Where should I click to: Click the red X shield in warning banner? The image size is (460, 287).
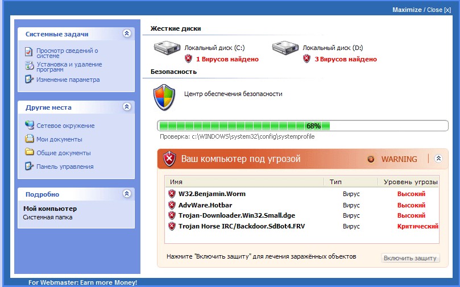pyautogui.click(x=169, y=159)
